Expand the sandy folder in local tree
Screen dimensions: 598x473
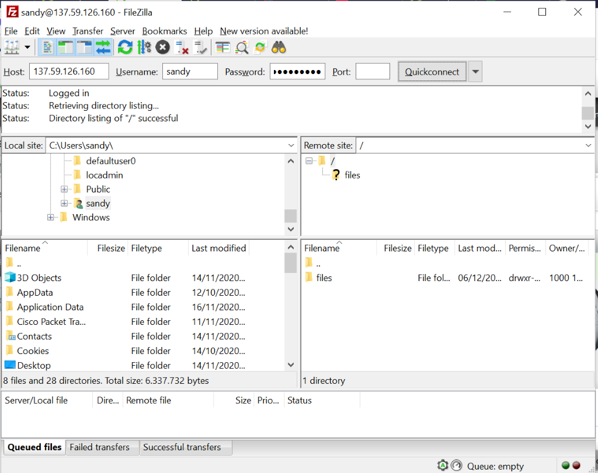pos(64,204)
